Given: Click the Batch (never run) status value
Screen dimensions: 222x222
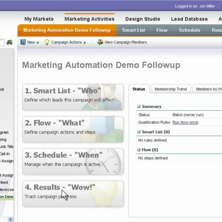Looking at the screenshot, I should tap(188, 115).
